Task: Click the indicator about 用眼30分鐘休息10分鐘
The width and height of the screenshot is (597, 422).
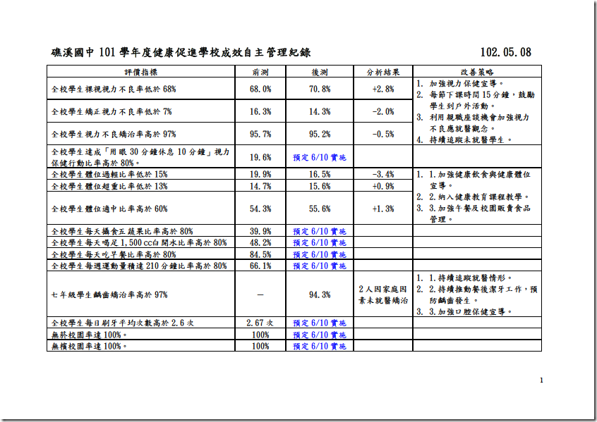Action: 140,157
